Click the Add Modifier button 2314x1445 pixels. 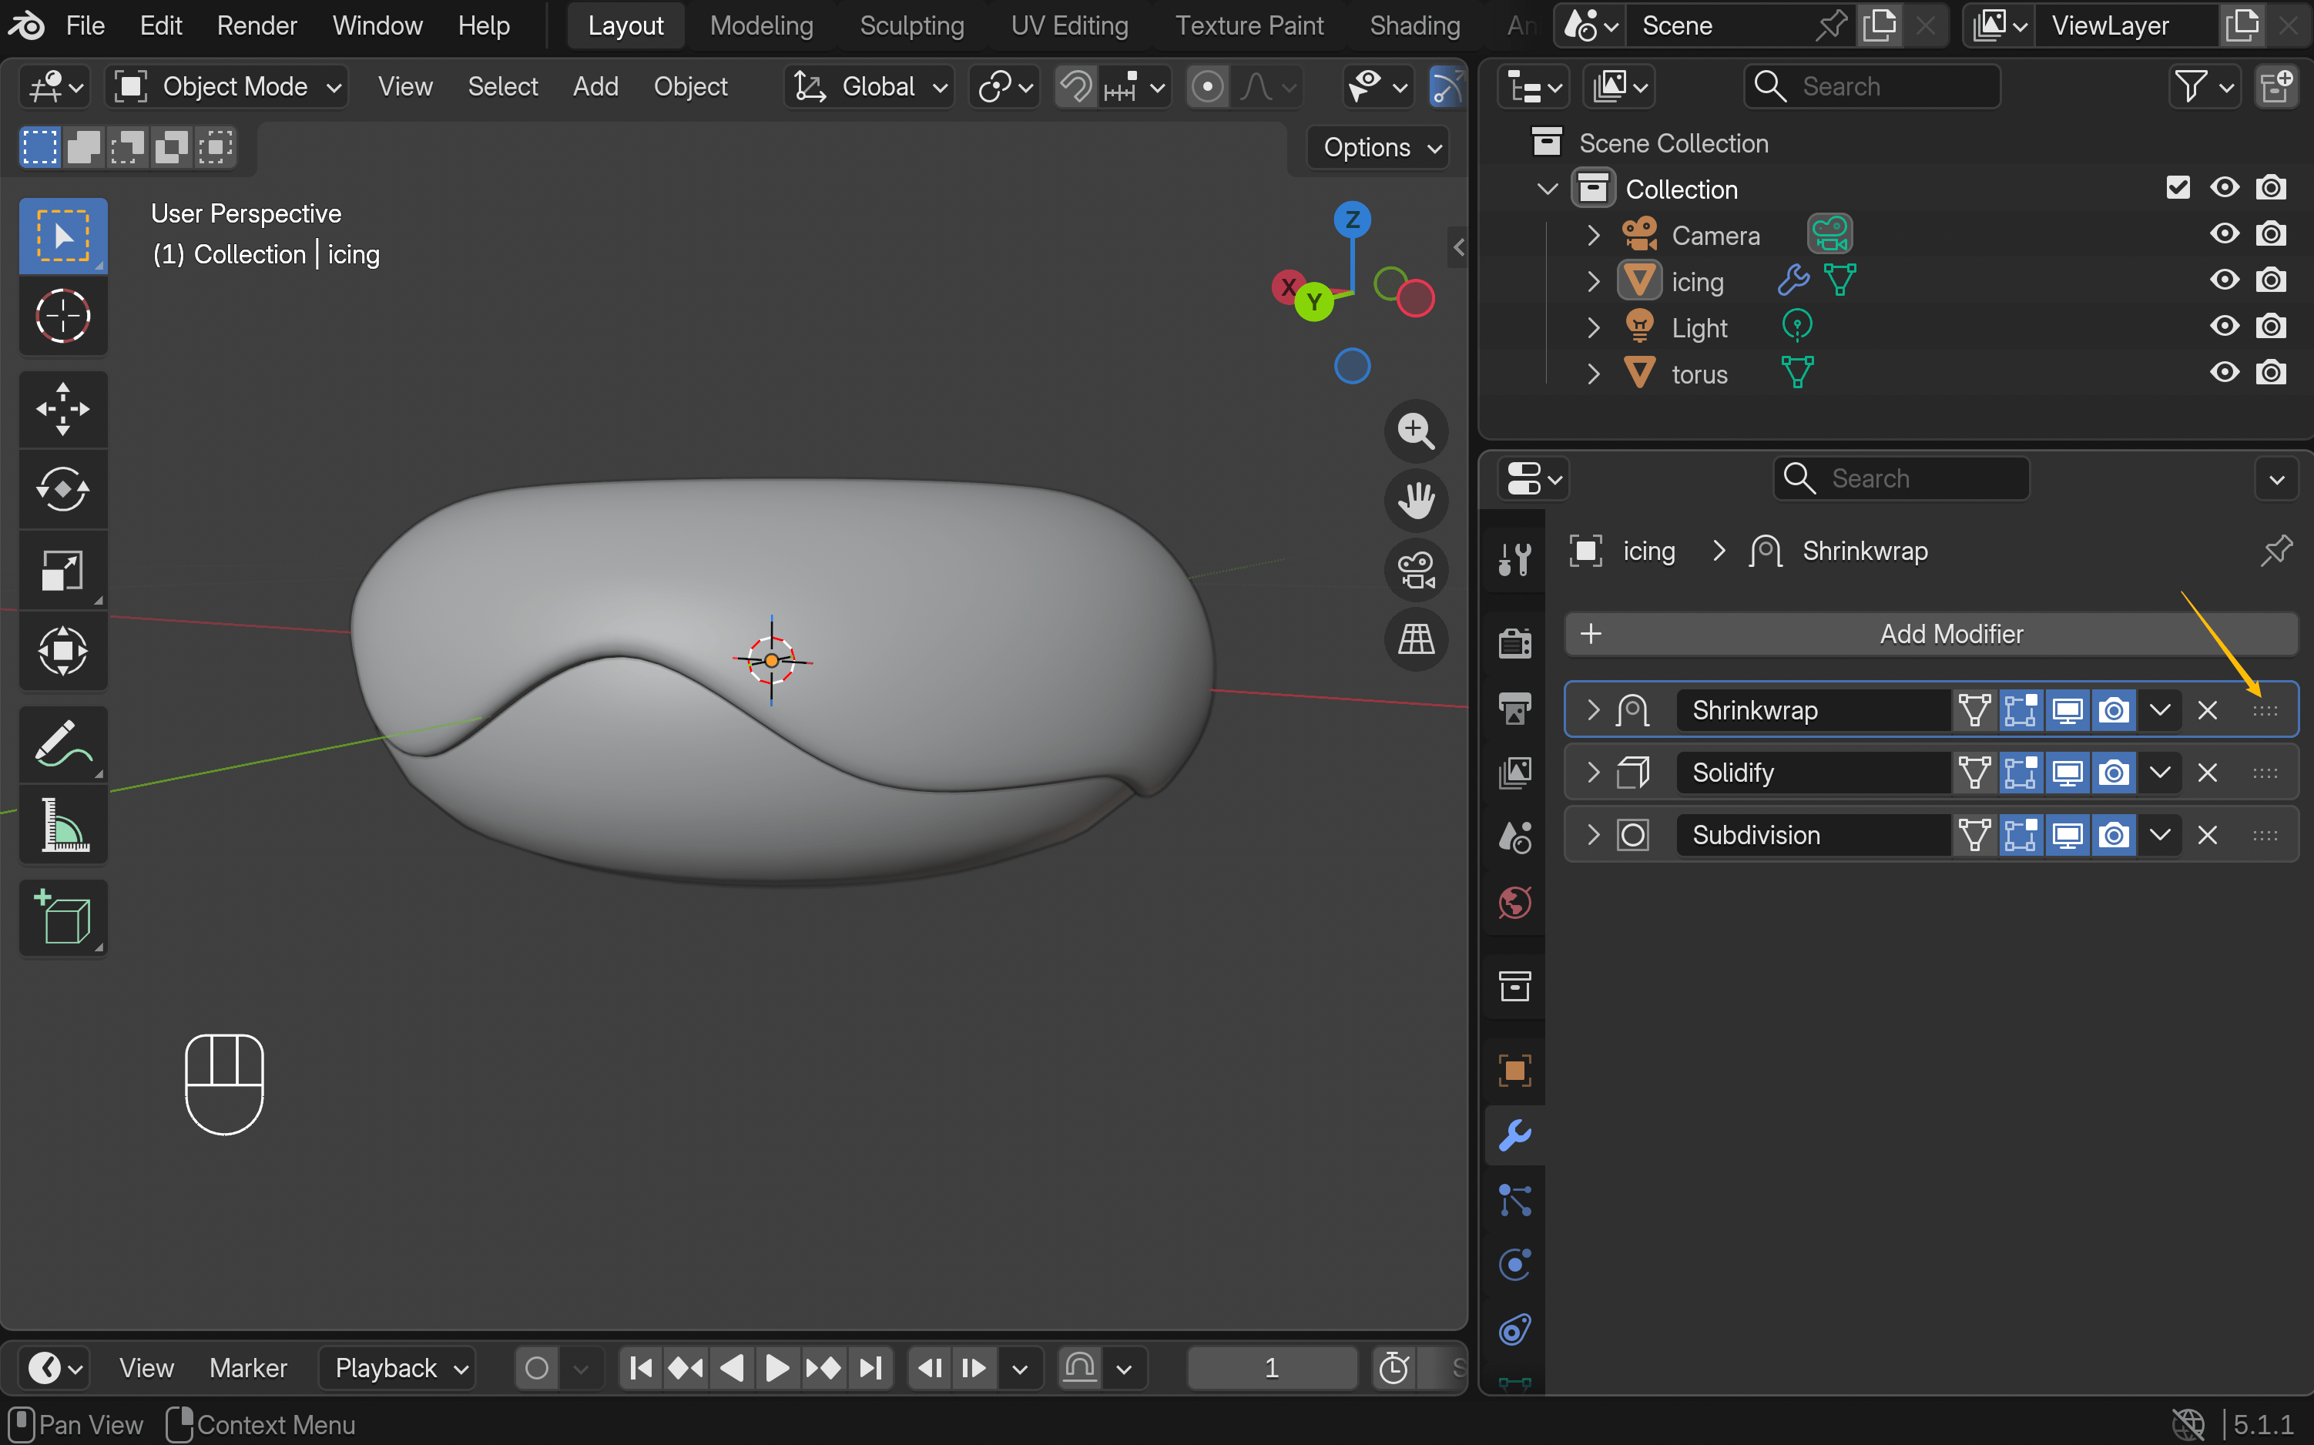tap(1930, 634)
